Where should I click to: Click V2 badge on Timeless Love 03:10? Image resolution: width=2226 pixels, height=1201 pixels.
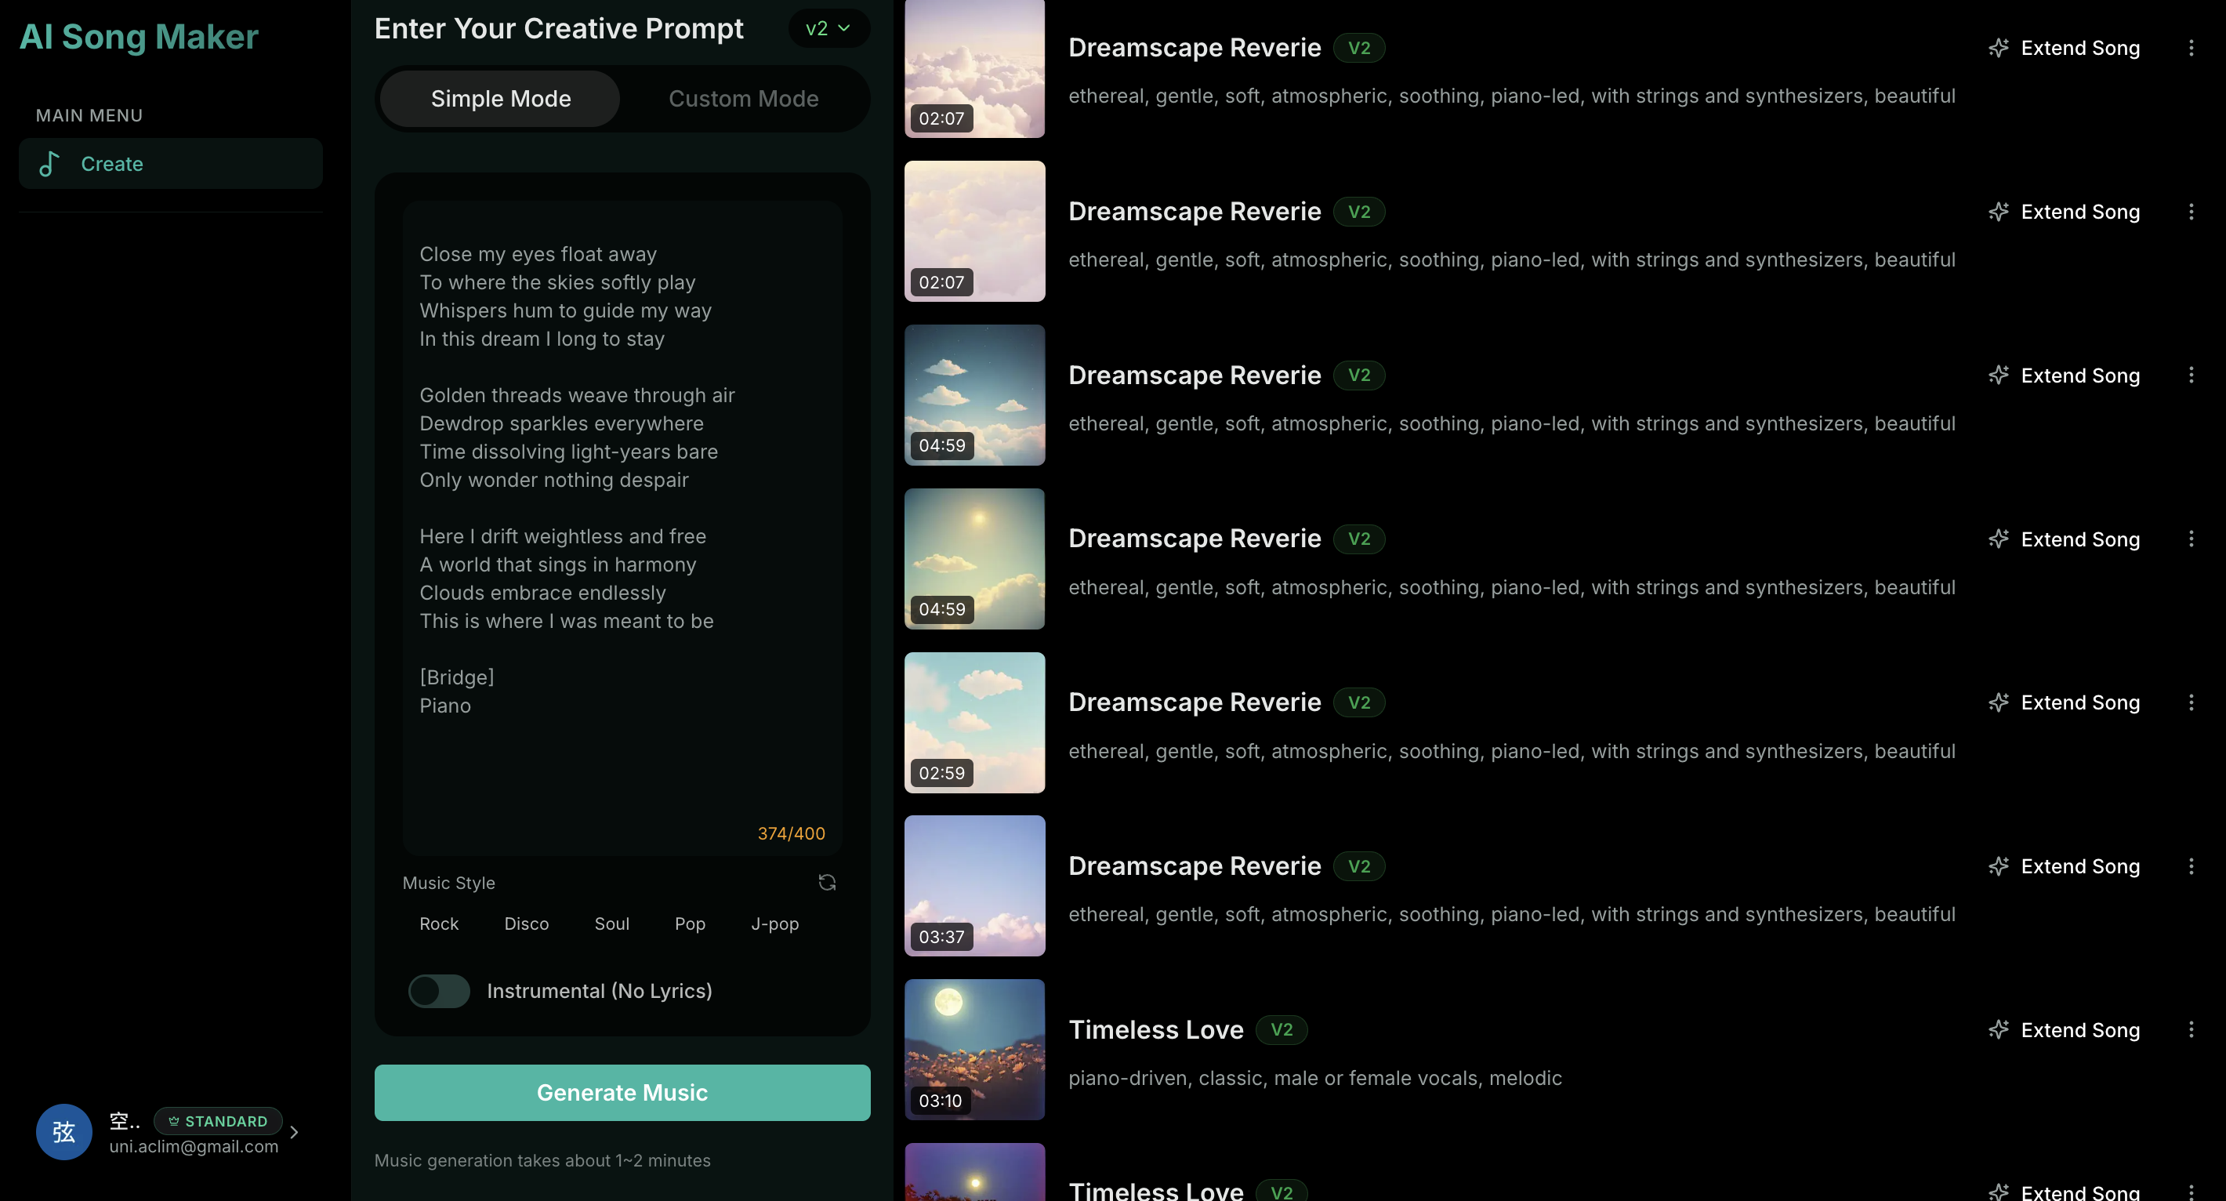(x=1282, y=1030)
